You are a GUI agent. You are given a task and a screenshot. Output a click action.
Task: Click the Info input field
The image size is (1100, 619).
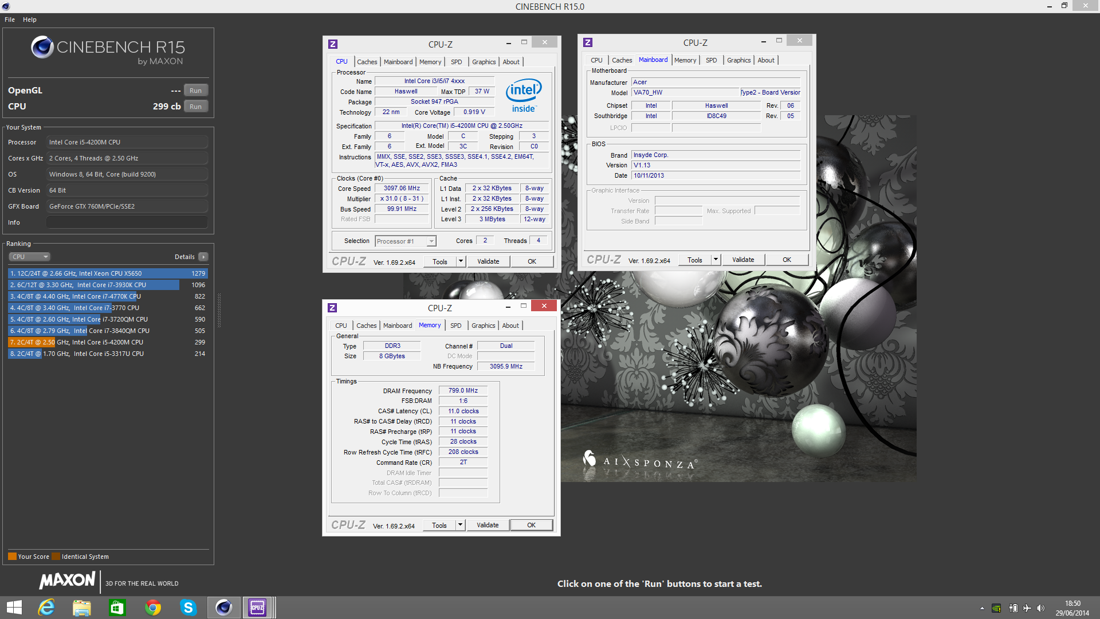(127, 222)
